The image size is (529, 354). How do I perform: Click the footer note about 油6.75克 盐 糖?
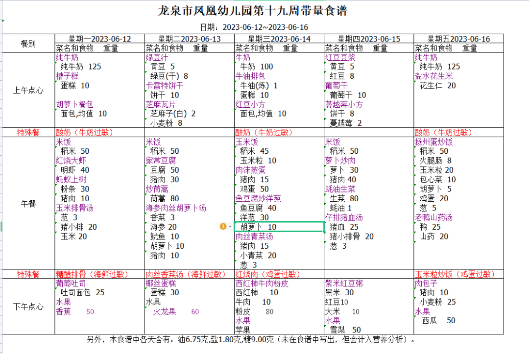click(251, 339)
